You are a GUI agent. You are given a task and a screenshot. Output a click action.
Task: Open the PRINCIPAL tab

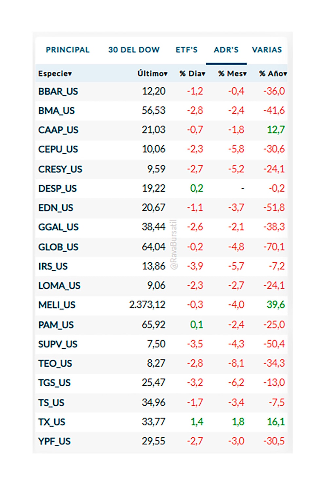[x=67, y=50]
